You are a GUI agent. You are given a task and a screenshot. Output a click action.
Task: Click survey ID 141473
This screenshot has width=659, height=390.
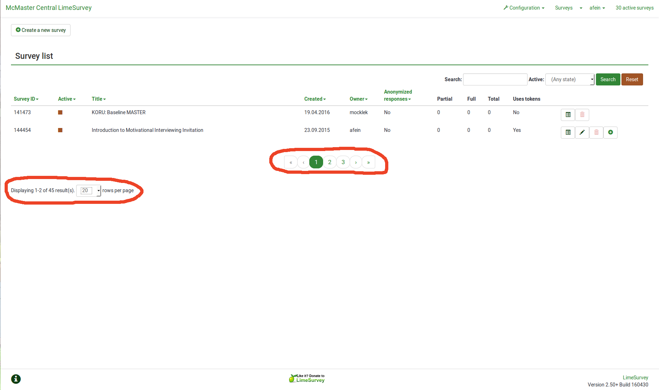coord(22,112)
